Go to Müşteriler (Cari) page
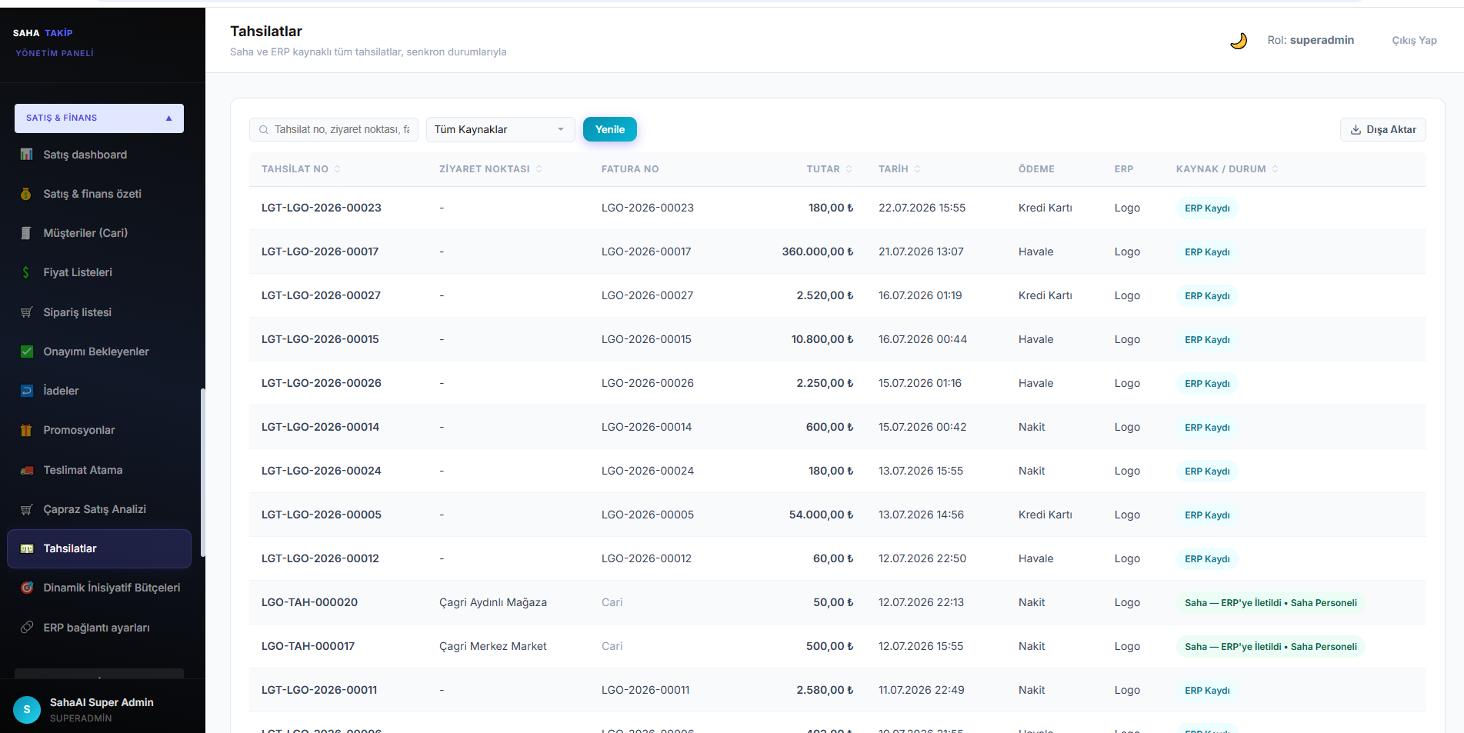The width and height of the screenshot is (1464, 733). [x=99, y=233]
